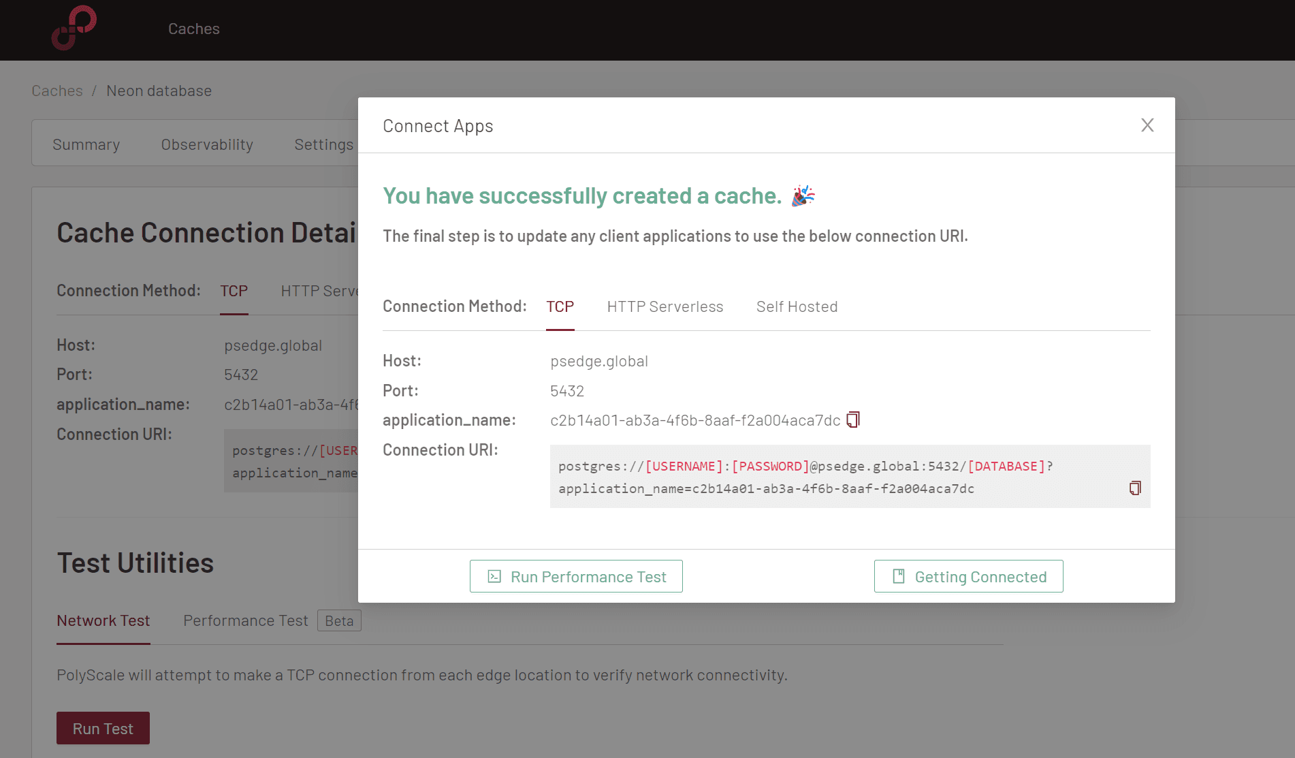This screenshot has width=1295, height=758.
Task: Open the Network Test tab
Action: [x=103, y=620]
